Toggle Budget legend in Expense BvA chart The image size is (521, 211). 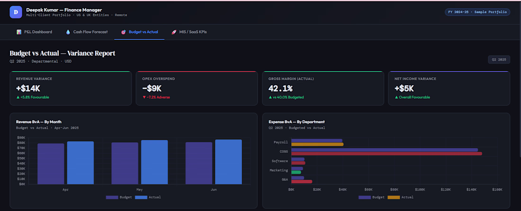click(x=371, y=197)
